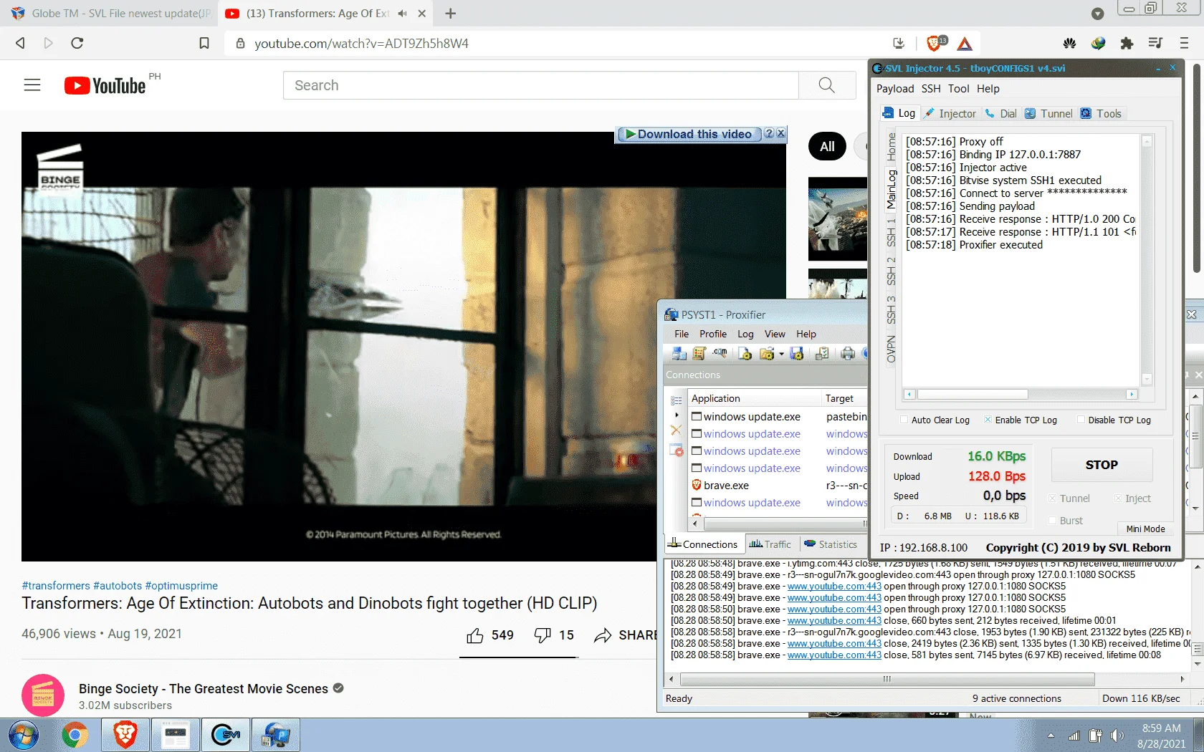Click the #transformers hashtag link
This screenshot has width=1204, height=752.
pos(56,585)
